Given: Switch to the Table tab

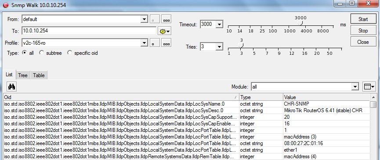Looking at the screenshot, I should [x=39, y=75].
